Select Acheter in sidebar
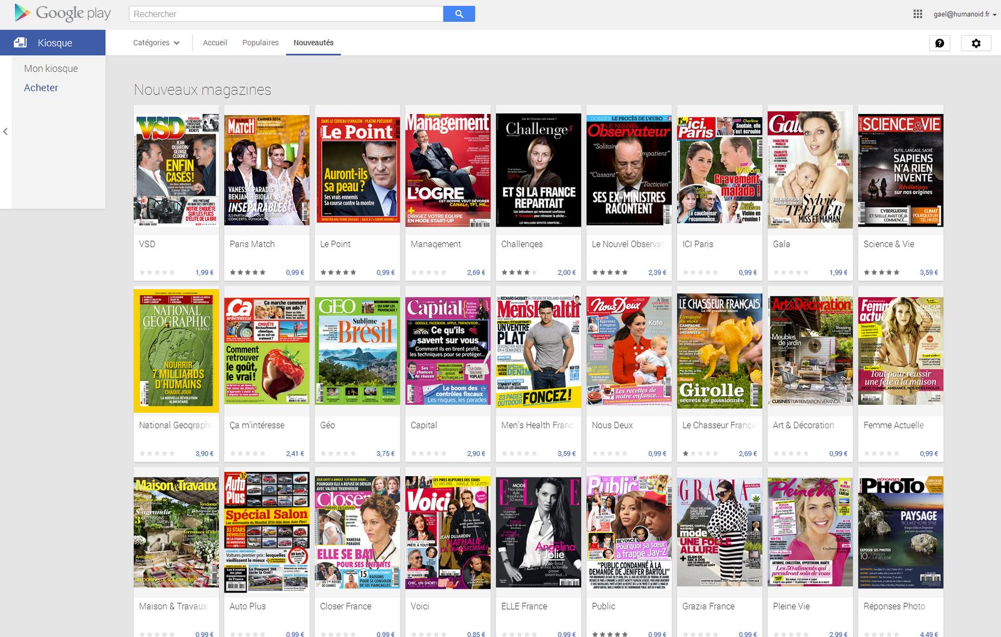Image resolution: width=1001 pixels, height=637 pixels. click(41, 88)
